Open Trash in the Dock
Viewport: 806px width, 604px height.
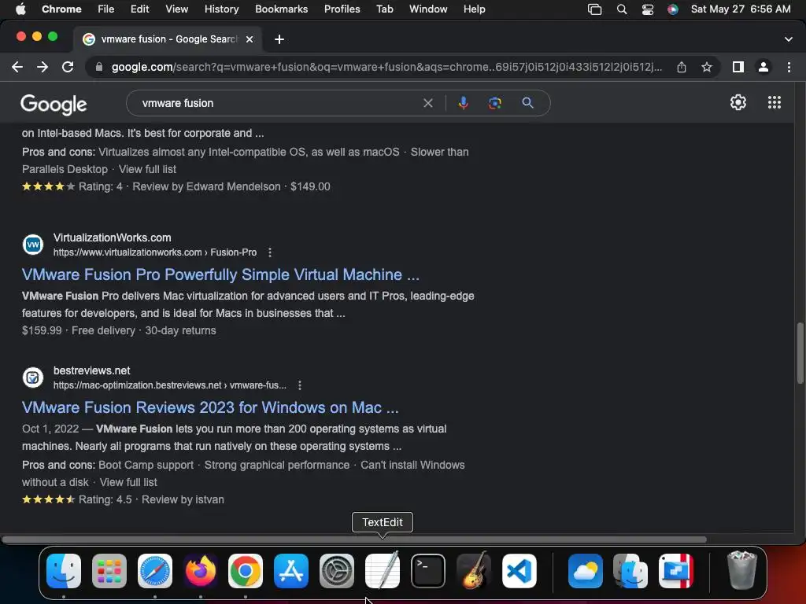tap(741, 571)
